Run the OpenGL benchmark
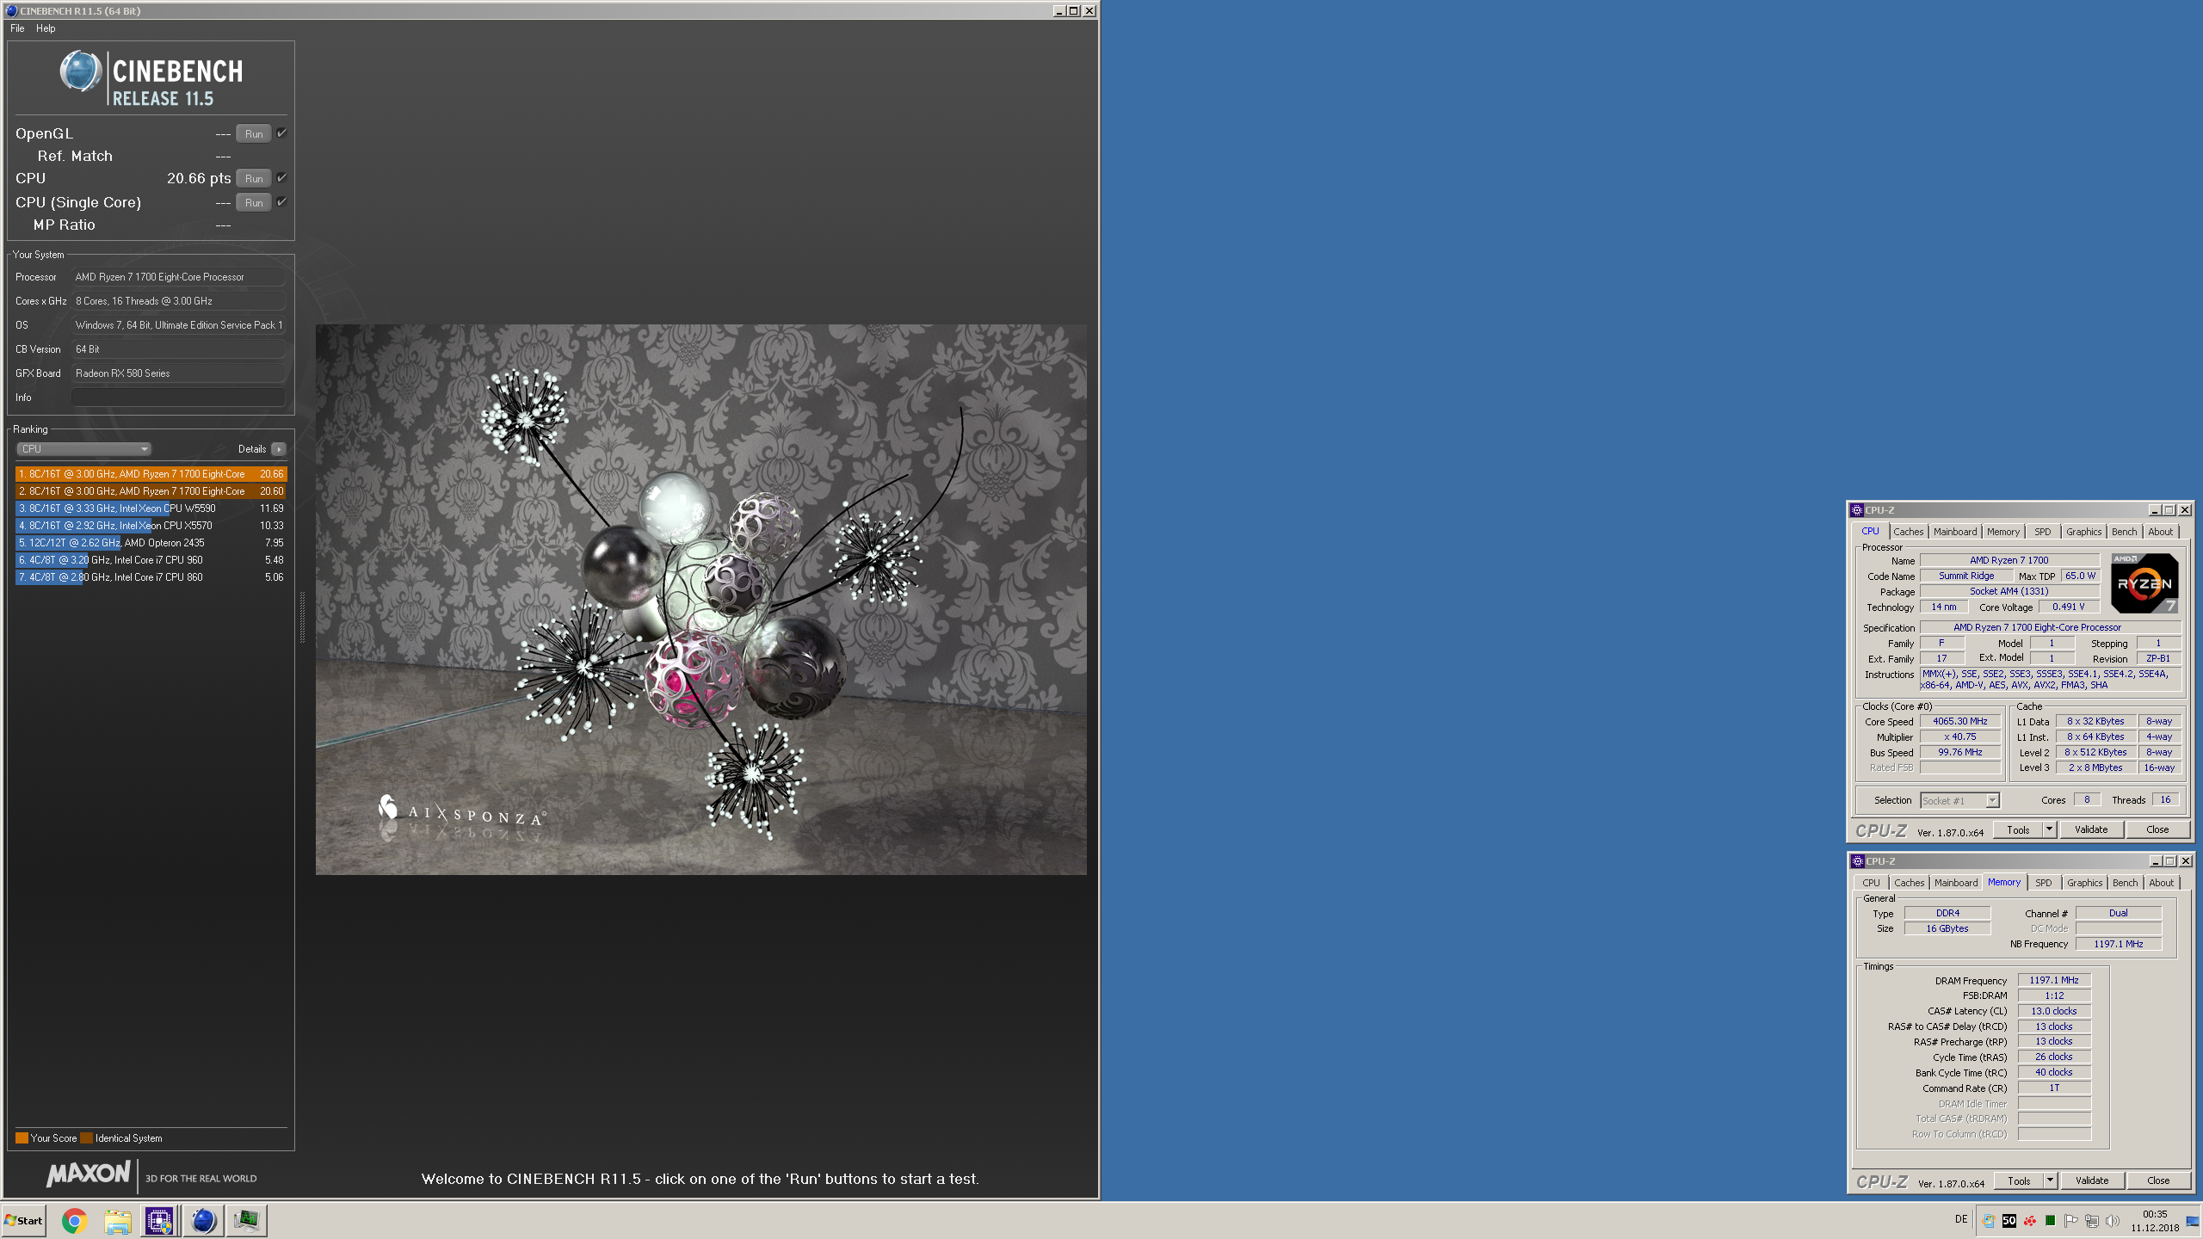This screenshot has height=1239, width=2203. [x=254, y=133]
